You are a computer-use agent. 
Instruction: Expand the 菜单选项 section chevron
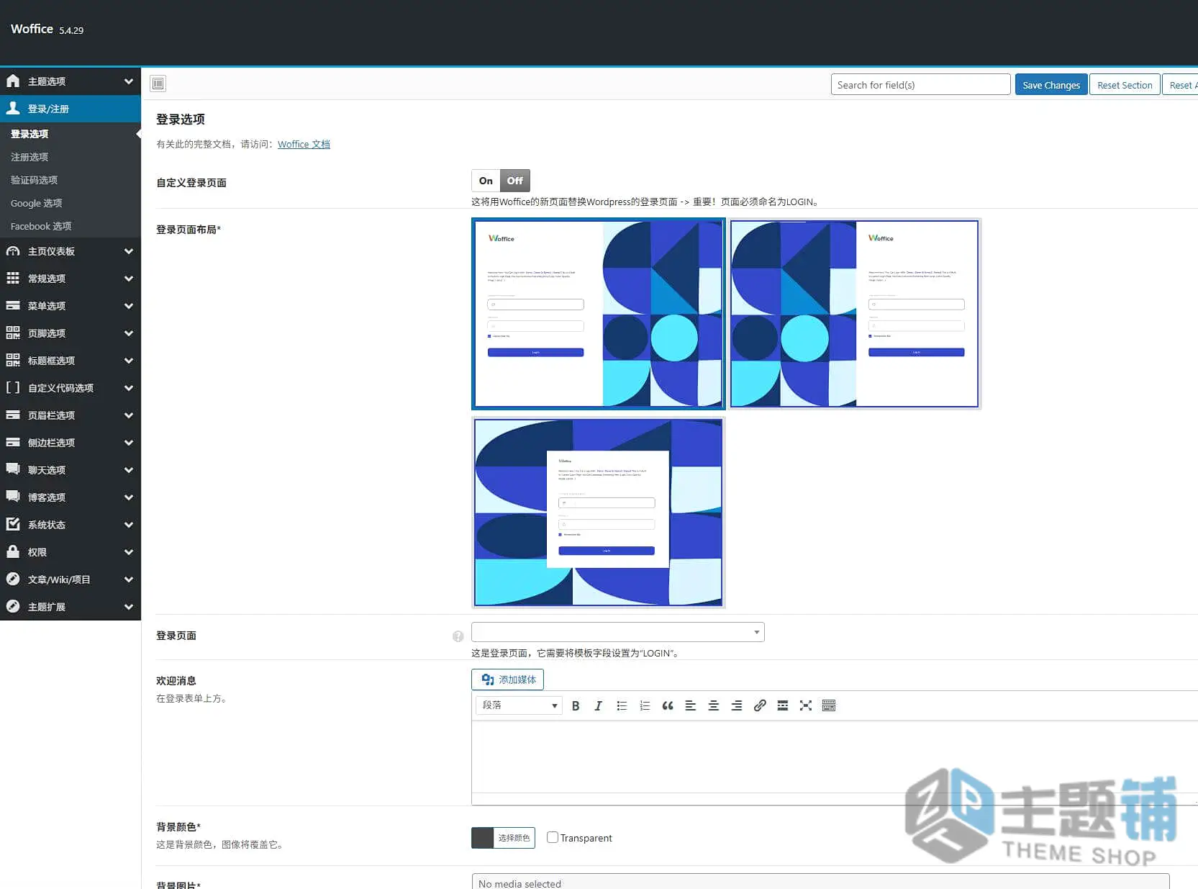(128, 306)
